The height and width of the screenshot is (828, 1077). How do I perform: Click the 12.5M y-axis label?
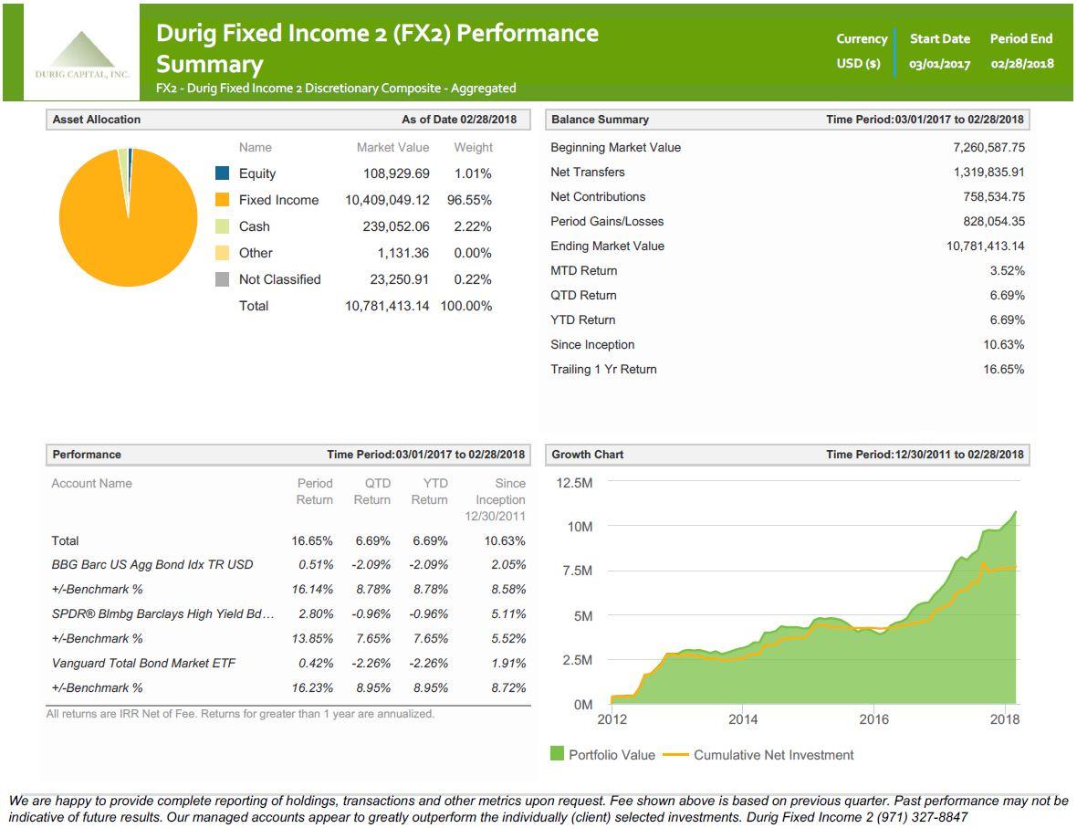tap(574, 483)
